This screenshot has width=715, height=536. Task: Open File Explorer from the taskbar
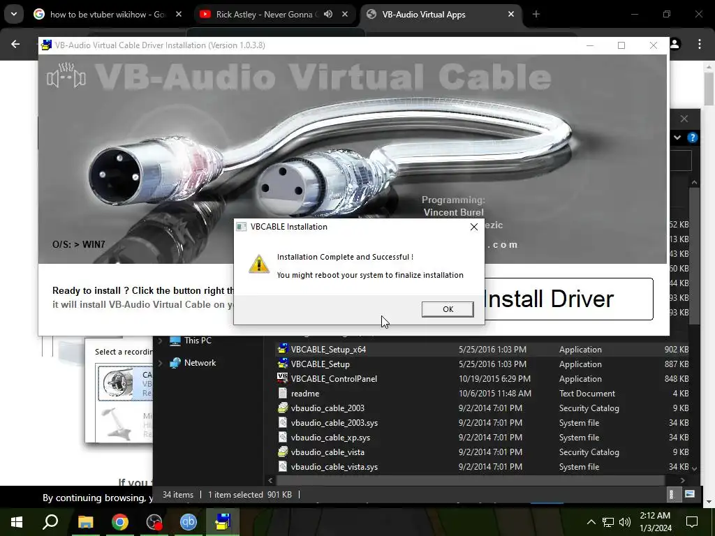pos(85,522)
